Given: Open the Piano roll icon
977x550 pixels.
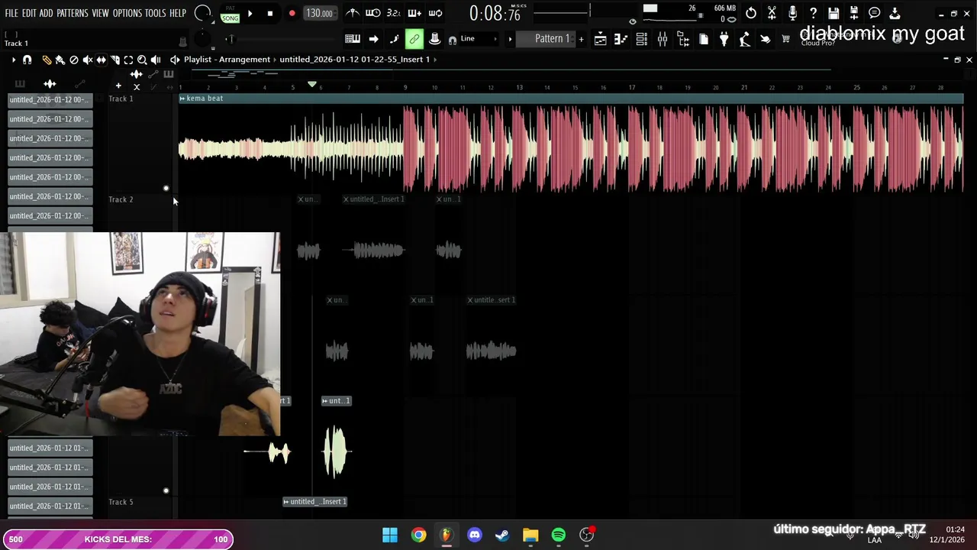Looking at the screenshot, I should click(x=621, y=39).
